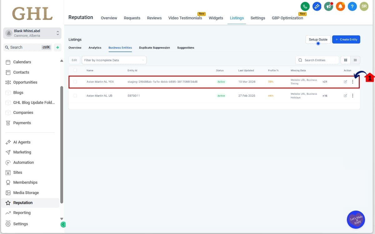This screenshot has height=234, width=375.
Task: Open the Setup Guide
Action: tap(318, 39)
